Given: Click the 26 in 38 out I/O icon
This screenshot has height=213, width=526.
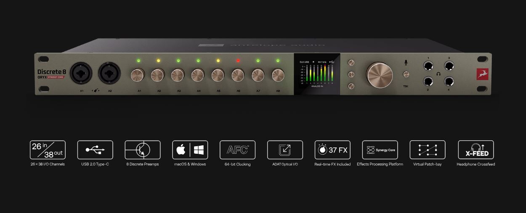Looking at the screenshot, I should pos(48,150).
